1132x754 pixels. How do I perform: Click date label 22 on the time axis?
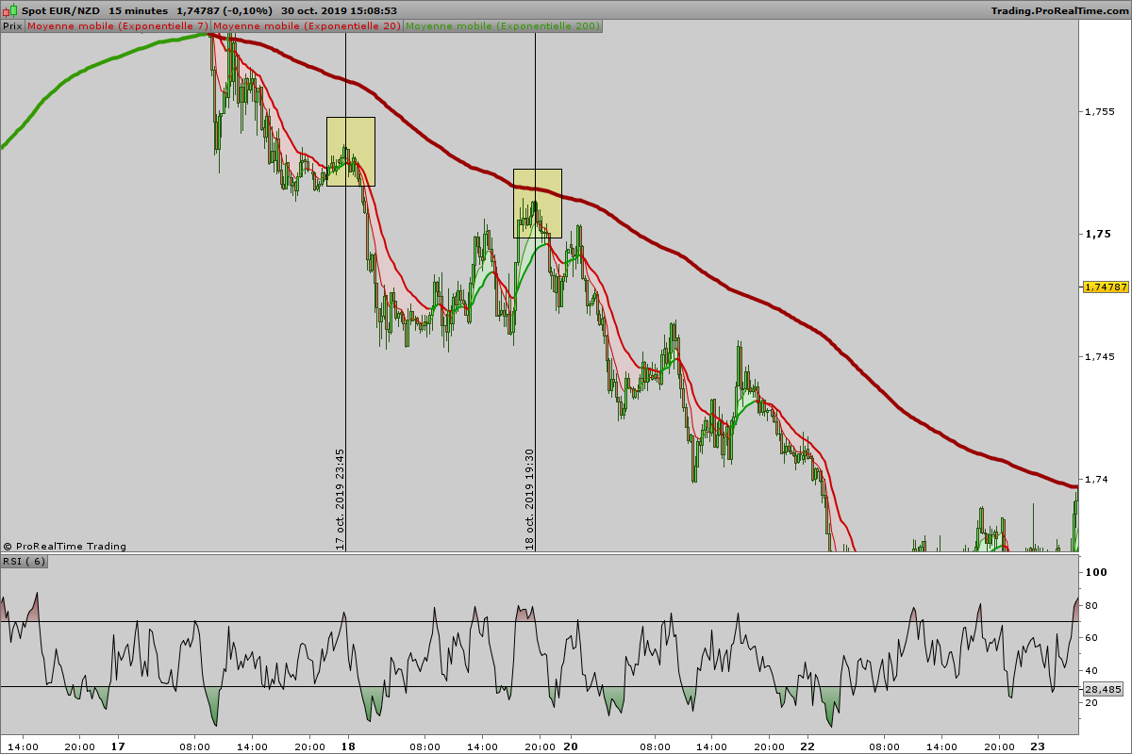[x=805, y=746]
